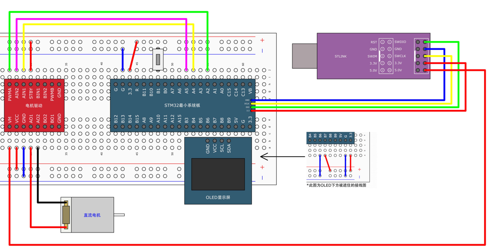Viewport: 493px width, 252px height.
Task: Click the purple STLINK programmer
Action: [x=374, y=56]
